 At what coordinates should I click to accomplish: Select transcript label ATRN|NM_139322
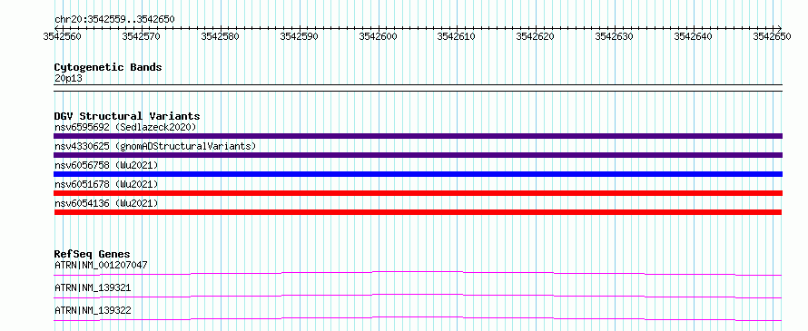[93, 310]
